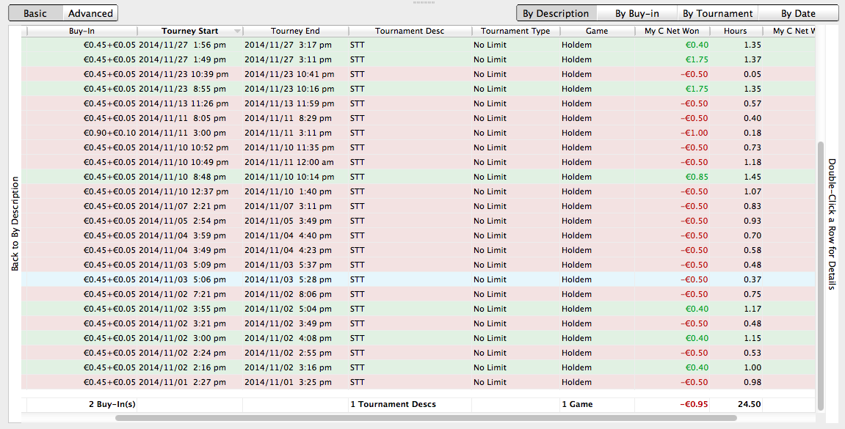
Task: Sort by the Buy-In column header
Action: click(x=82, y=31)
